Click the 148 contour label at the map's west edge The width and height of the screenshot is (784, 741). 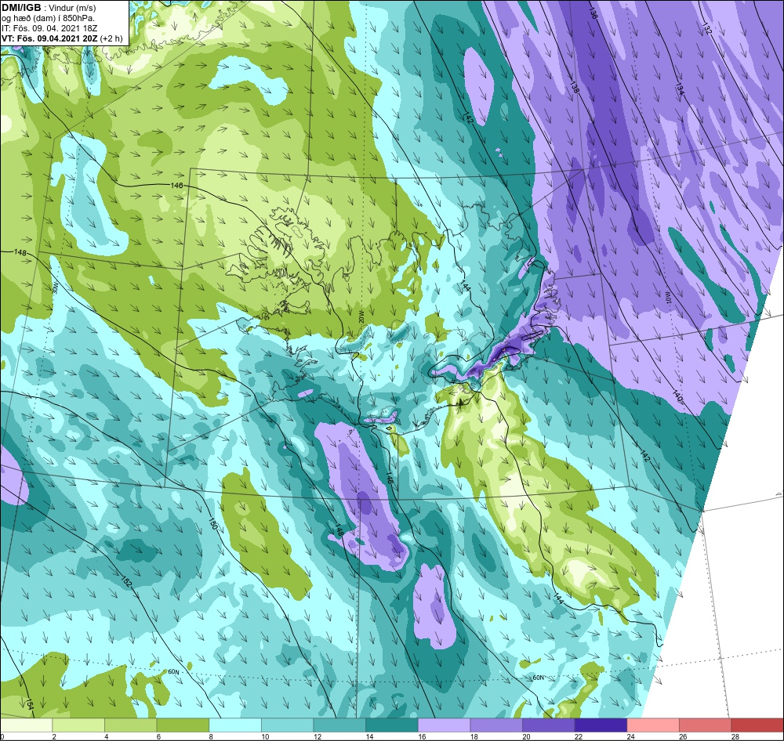coord(20,252)
